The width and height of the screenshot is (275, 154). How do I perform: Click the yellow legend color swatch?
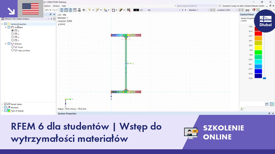click(258, 48)
